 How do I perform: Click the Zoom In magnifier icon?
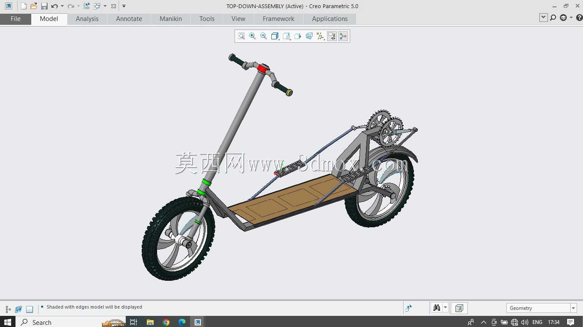click(x=253, y=36)
